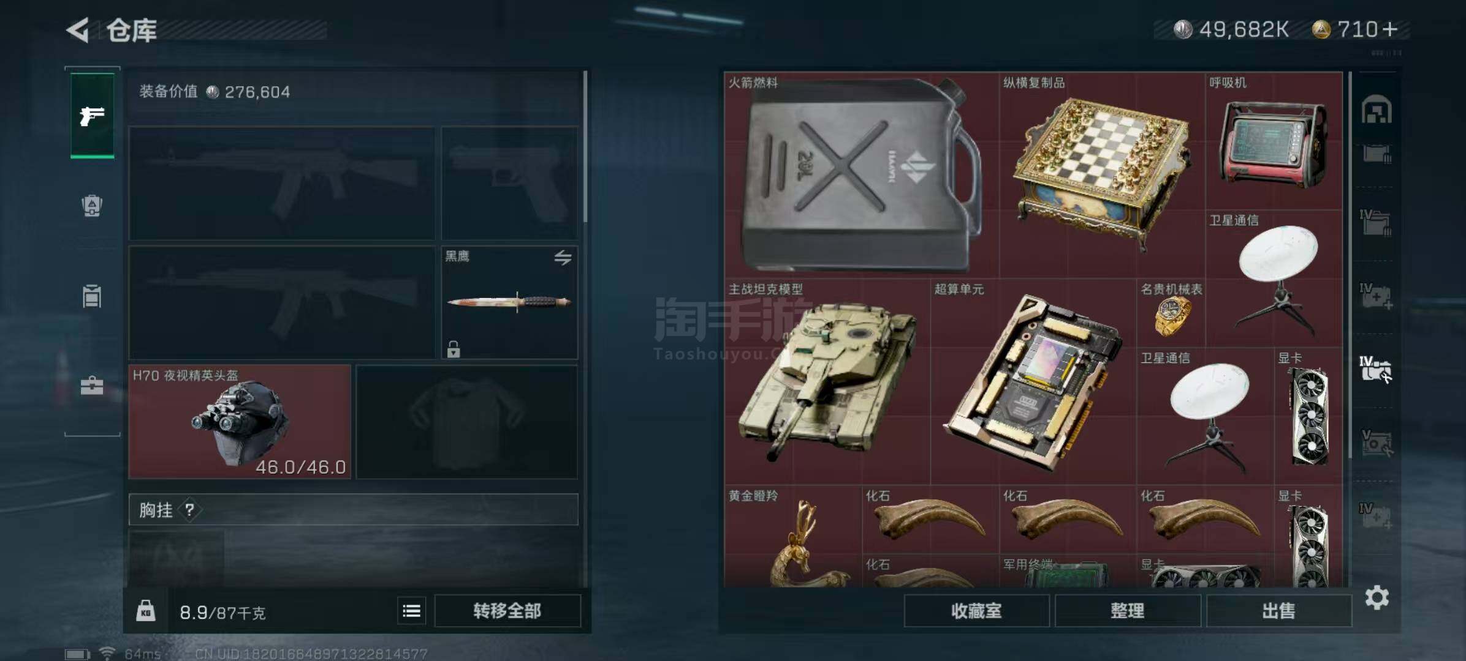Click the swap arrows on 黑鹰 knife slot
Image resolution: width=1466 pixels, height=661 pixels.
click(563, 257)
